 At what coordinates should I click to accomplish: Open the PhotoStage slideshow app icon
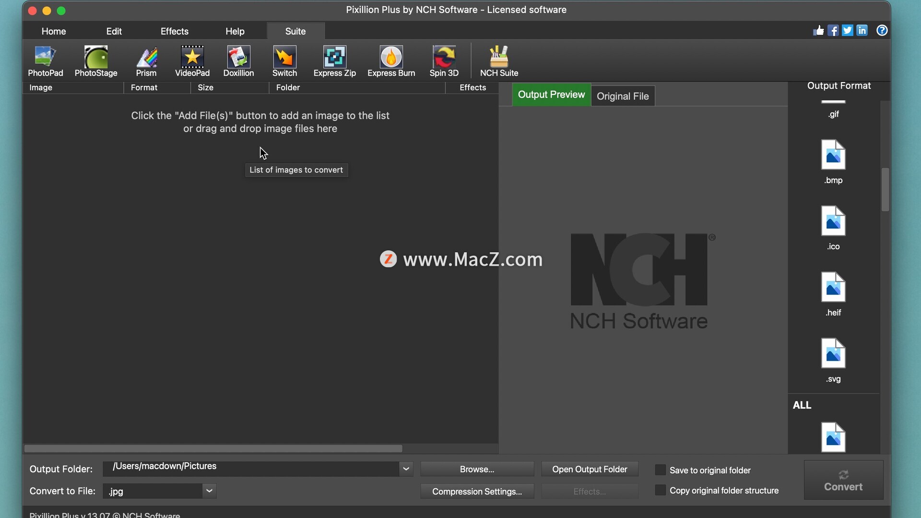pos(96,61)
